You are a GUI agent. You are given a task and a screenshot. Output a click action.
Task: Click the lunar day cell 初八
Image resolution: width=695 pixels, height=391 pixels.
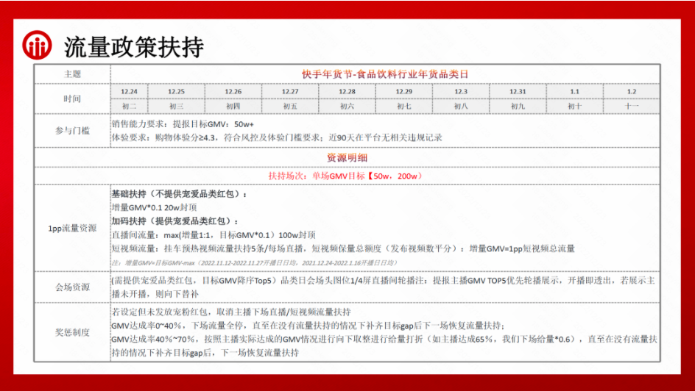(x=461, y=106)
